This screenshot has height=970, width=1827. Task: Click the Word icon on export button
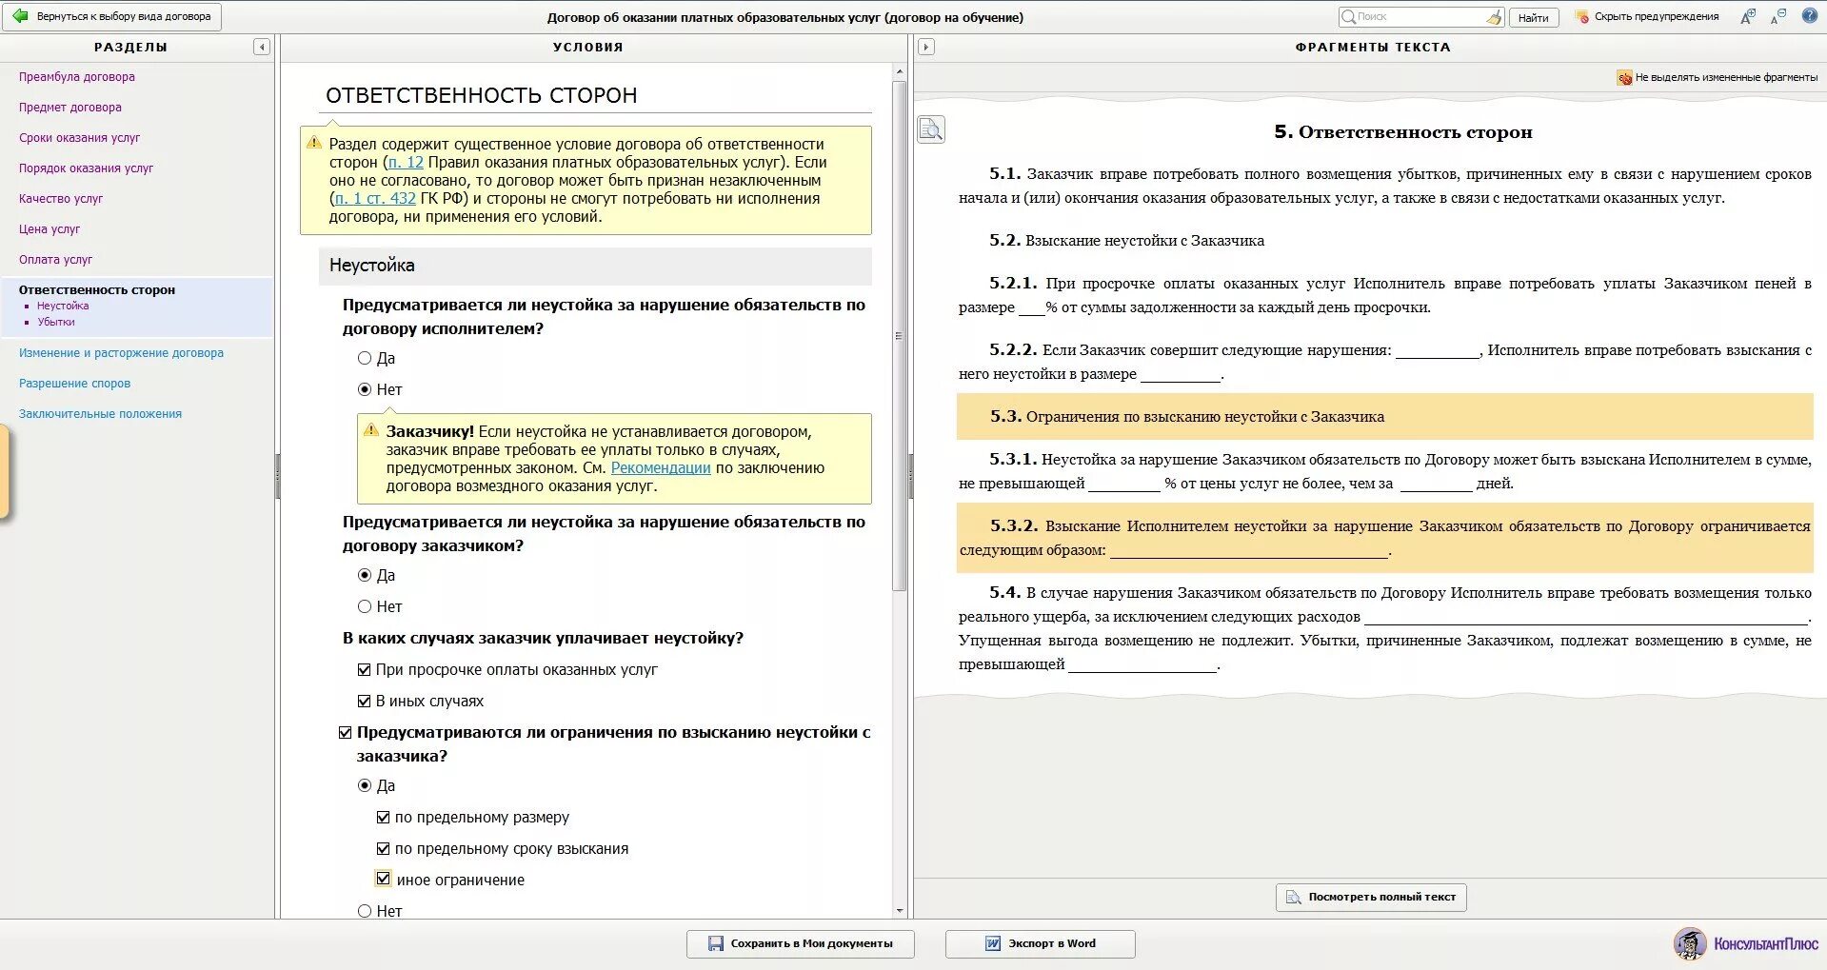tap(992, 943)
